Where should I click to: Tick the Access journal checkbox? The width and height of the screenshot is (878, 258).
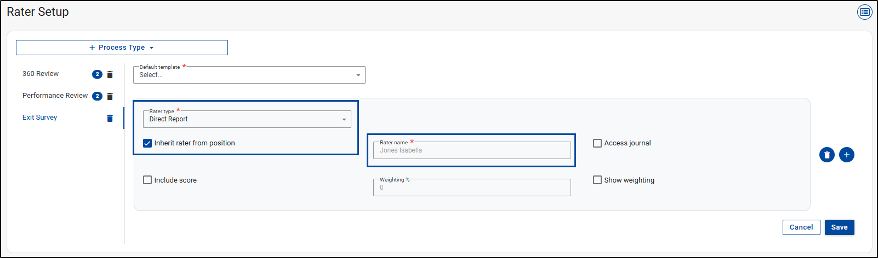(597, 143)
